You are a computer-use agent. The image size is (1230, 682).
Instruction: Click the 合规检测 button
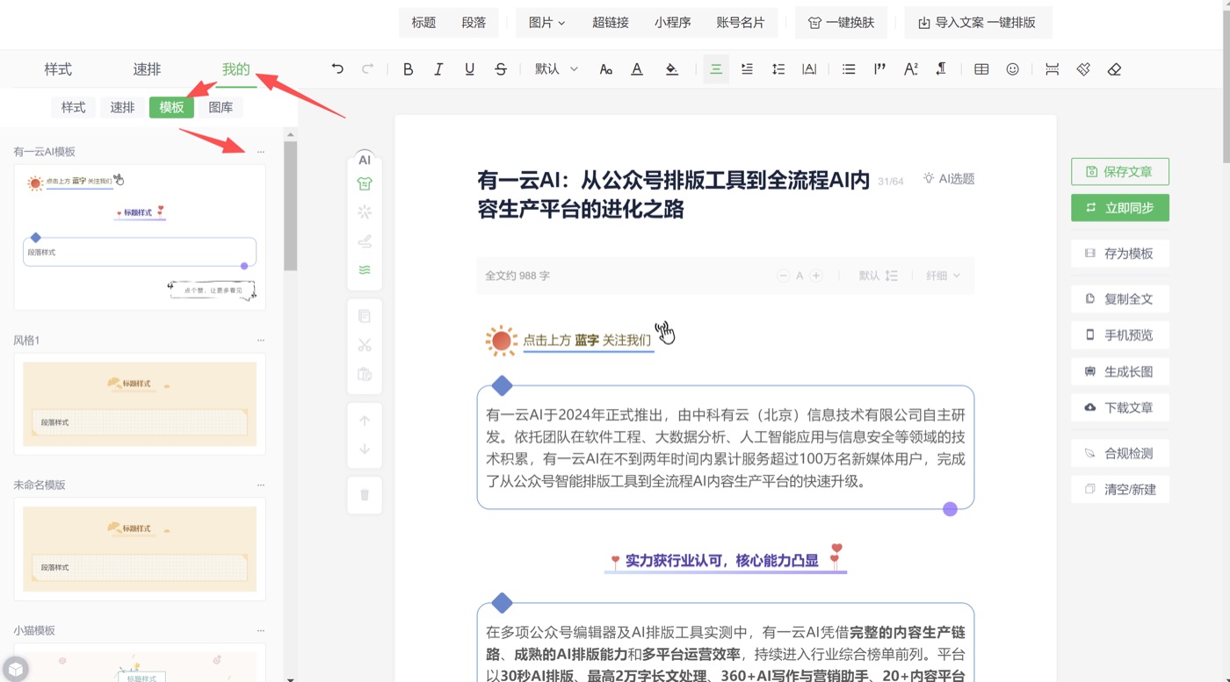pyautogui.click(x=1120, y=454)
